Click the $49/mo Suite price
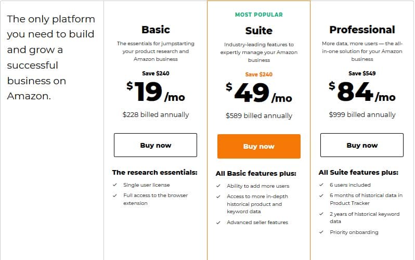Viewport: 415px width, 260px height. [259, 93]
